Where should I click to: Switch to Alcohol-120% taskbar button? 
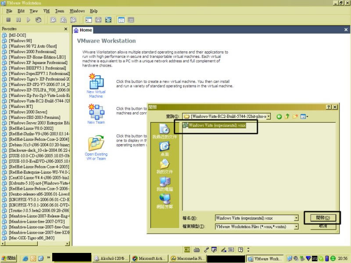coord(111,259)
